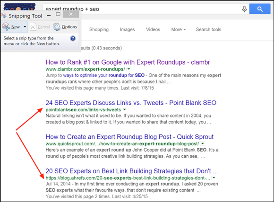Switch to the Videos results tab

tap(153, 30)
